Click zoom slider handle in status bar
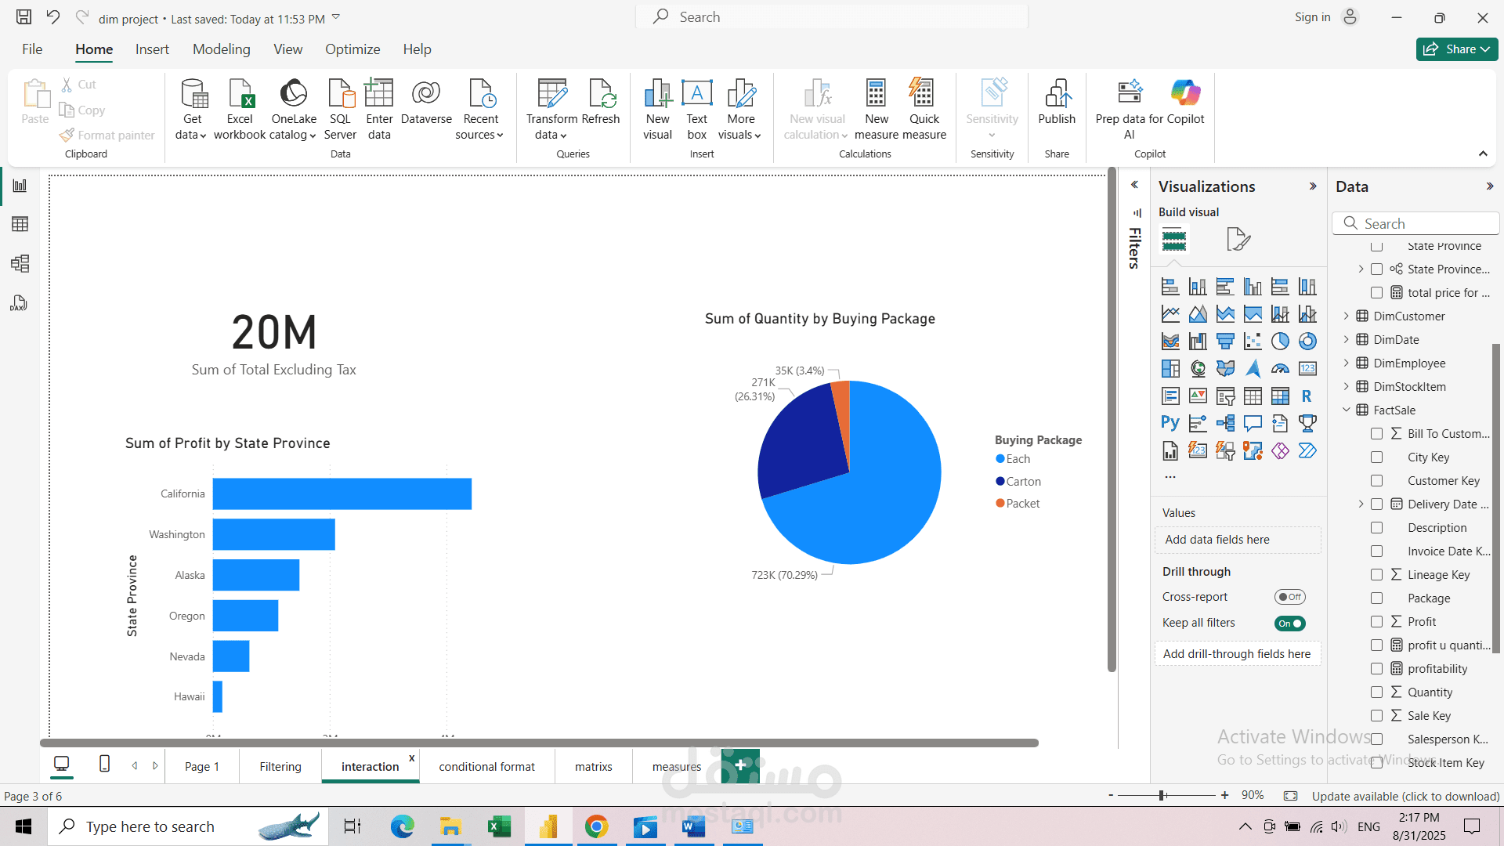 click(x=1162, y=796)
